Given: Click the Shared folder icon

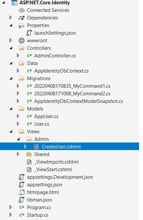Looking at the screenshot, I should tap(29, 154).
